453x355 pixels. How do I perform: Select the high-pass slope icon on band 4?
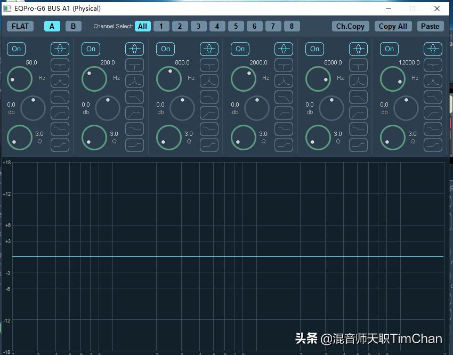(x=284, y=112)
